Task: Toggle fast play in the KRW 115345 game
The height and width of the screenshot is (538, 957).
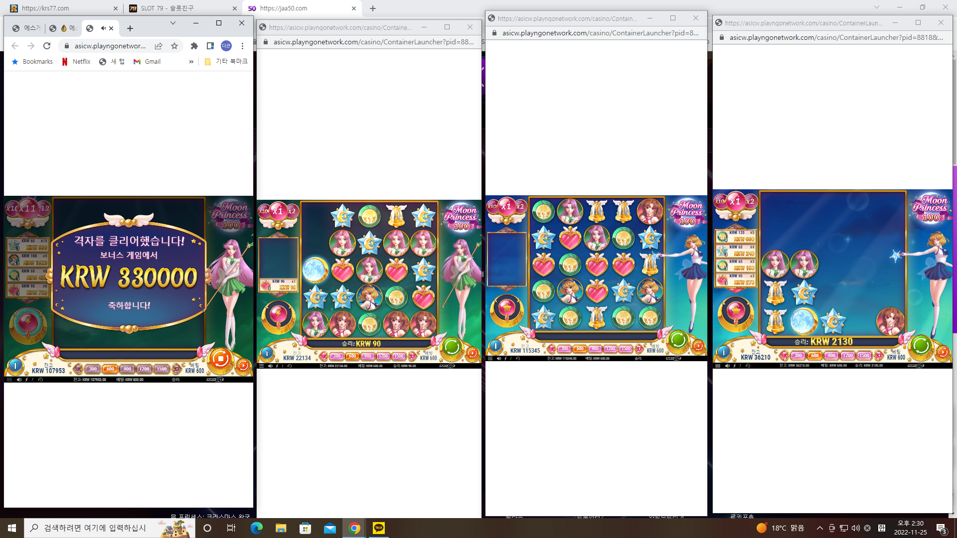Action: (505, 359)
